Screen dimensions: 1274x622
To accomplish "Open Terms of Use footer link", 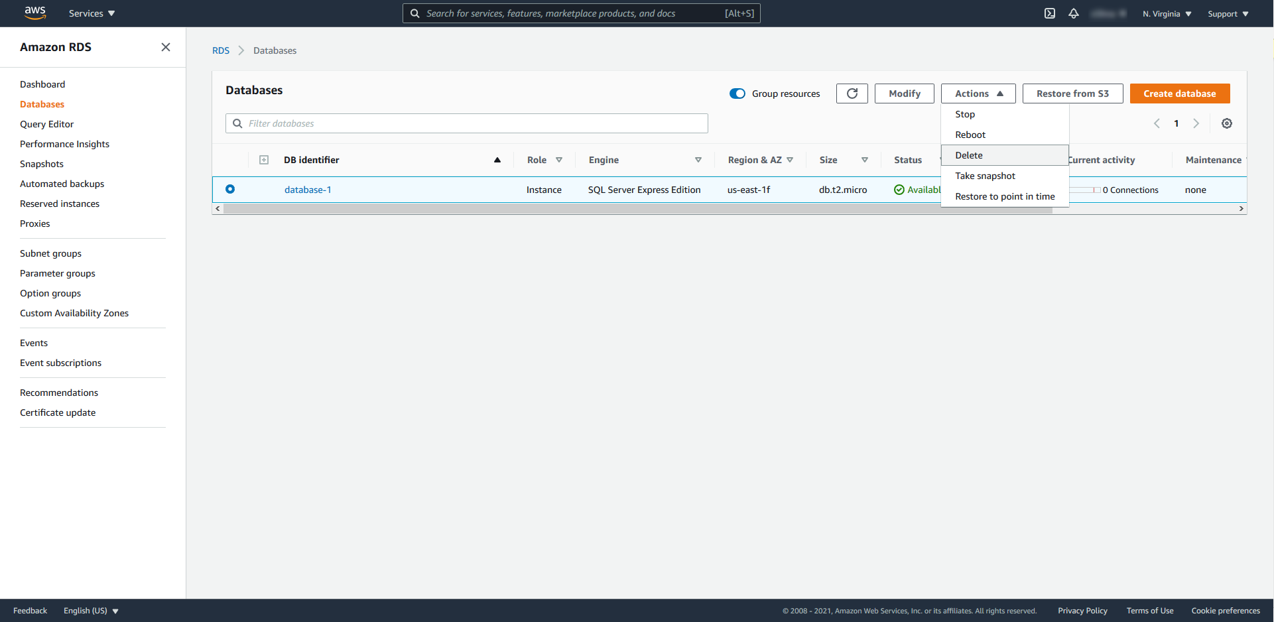I will coord(1149,611).
